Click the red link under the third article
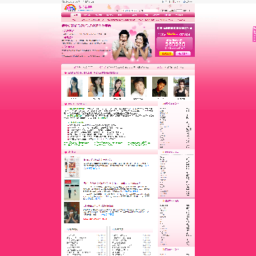 coord(95,219)
